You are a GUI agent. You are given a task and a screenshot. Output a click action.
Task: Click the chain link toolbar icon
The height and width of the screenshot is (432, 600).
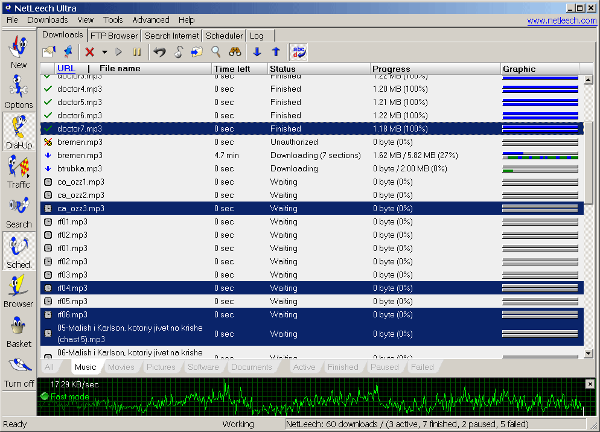coord(178,52)
